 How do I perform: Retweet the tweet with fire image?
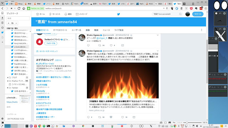point(100,117)
